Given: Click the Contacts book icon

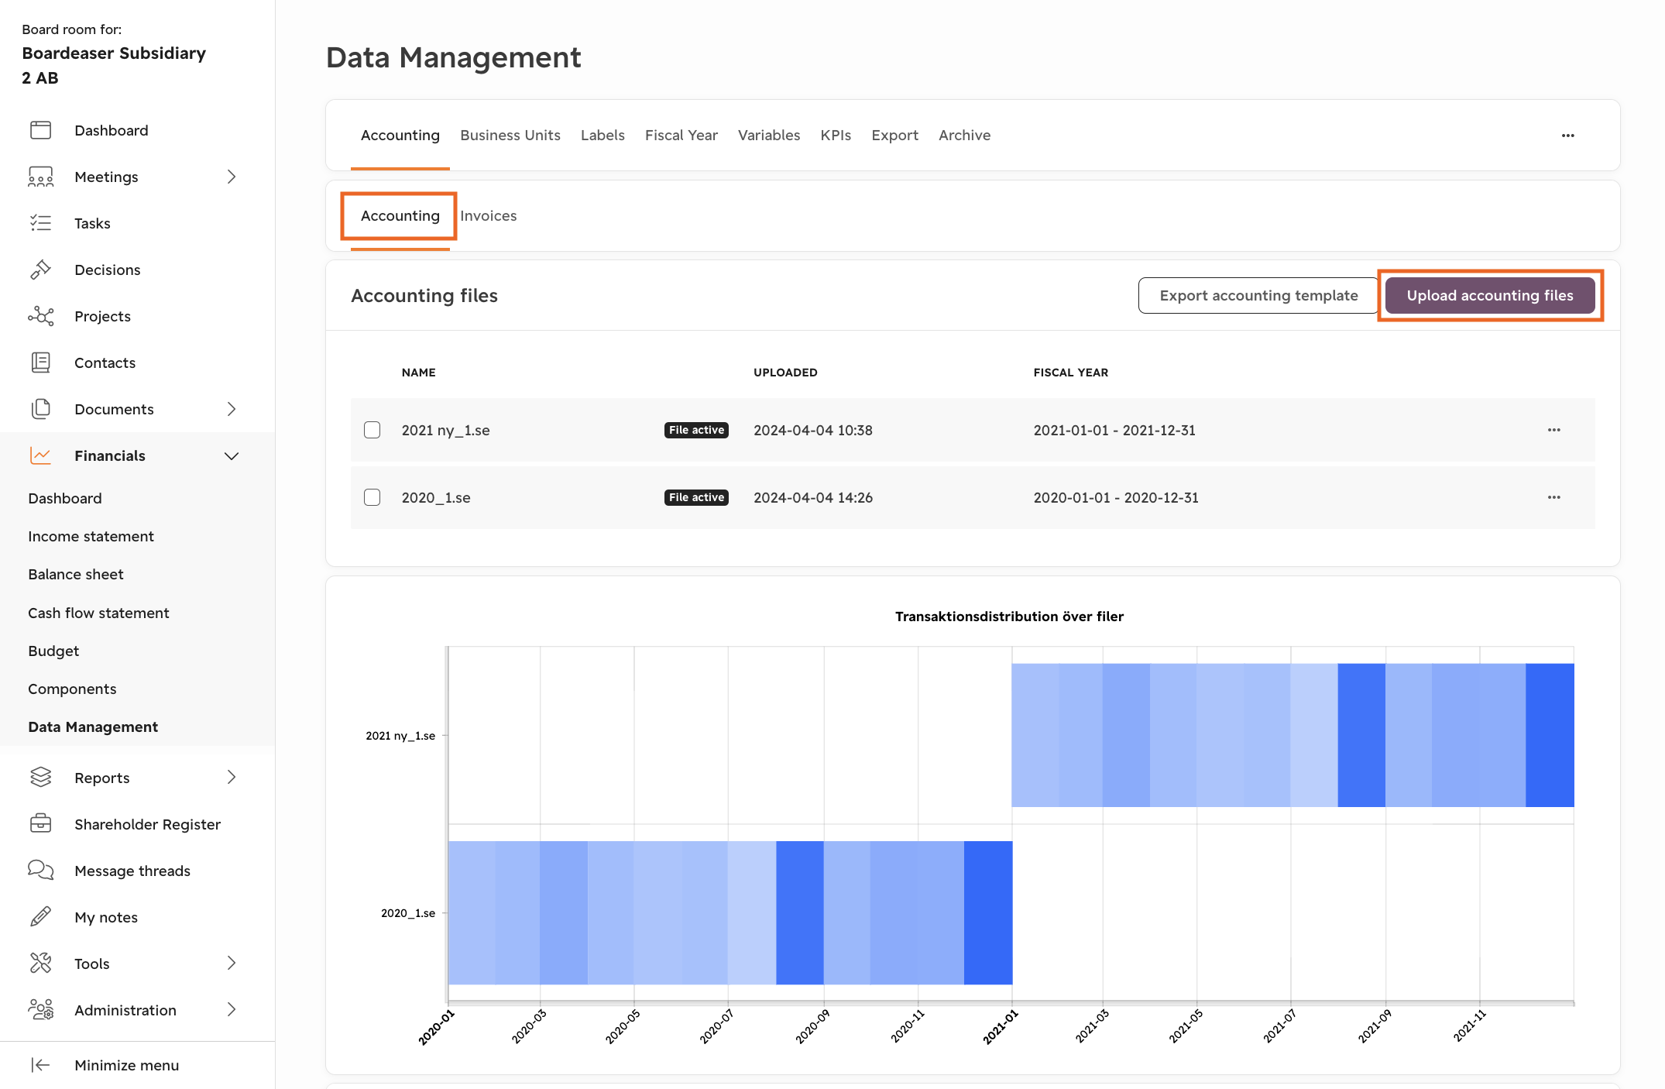Looking at the screenshot, I should tap(40, 362).
